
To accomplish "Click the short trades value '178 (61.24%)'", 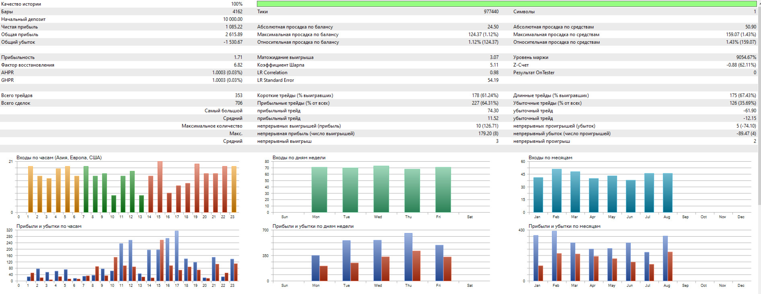I will coord(485,95).
